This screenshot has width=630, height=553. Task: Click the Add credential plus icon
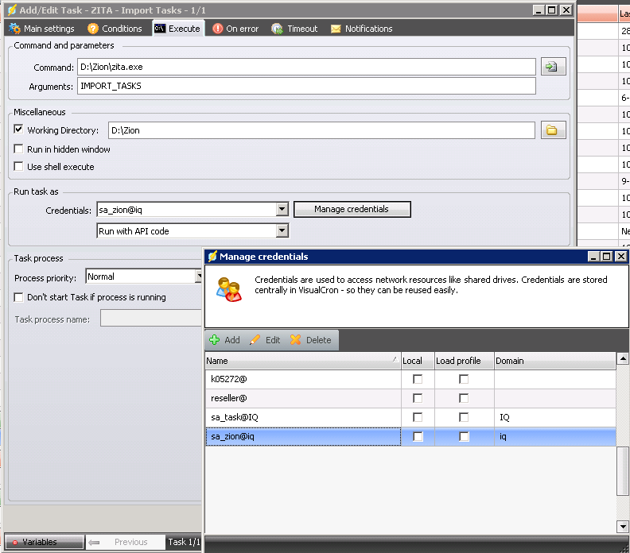215,340
